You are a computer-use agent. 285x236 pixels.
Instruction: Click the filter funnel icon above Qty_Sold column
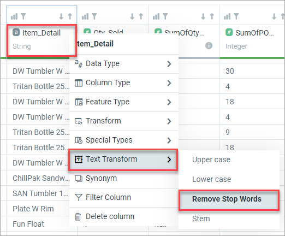(94, 16)
